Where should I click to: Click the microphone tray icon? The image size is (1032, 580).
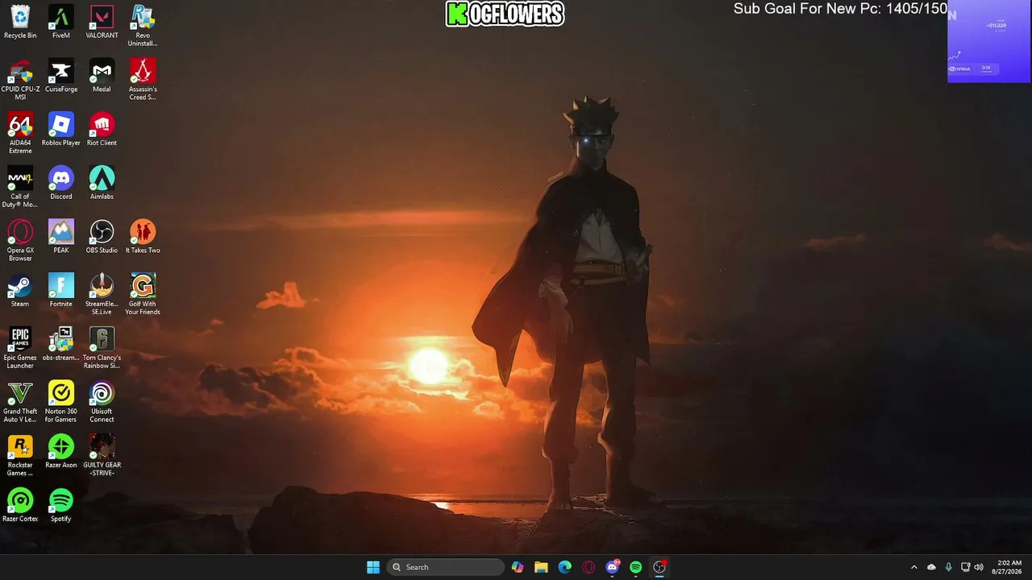tap(948, 567)
